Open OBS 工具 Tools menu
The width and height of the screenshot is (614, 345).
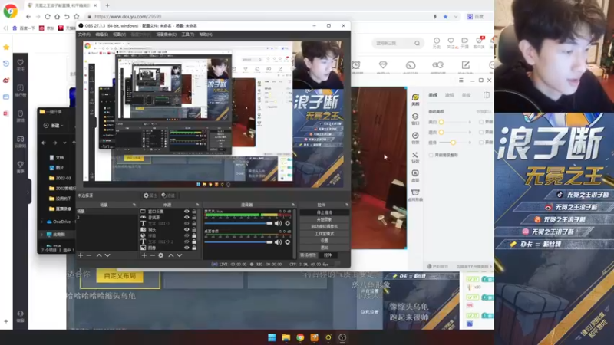187,34
